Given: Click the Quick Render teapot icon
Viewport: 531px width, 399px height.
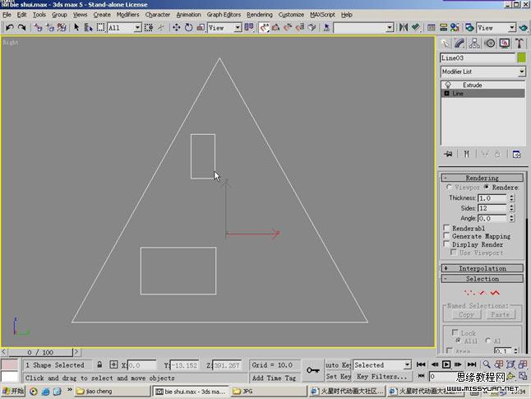Looking at the screenshot, I should click(x=524, y=27).
